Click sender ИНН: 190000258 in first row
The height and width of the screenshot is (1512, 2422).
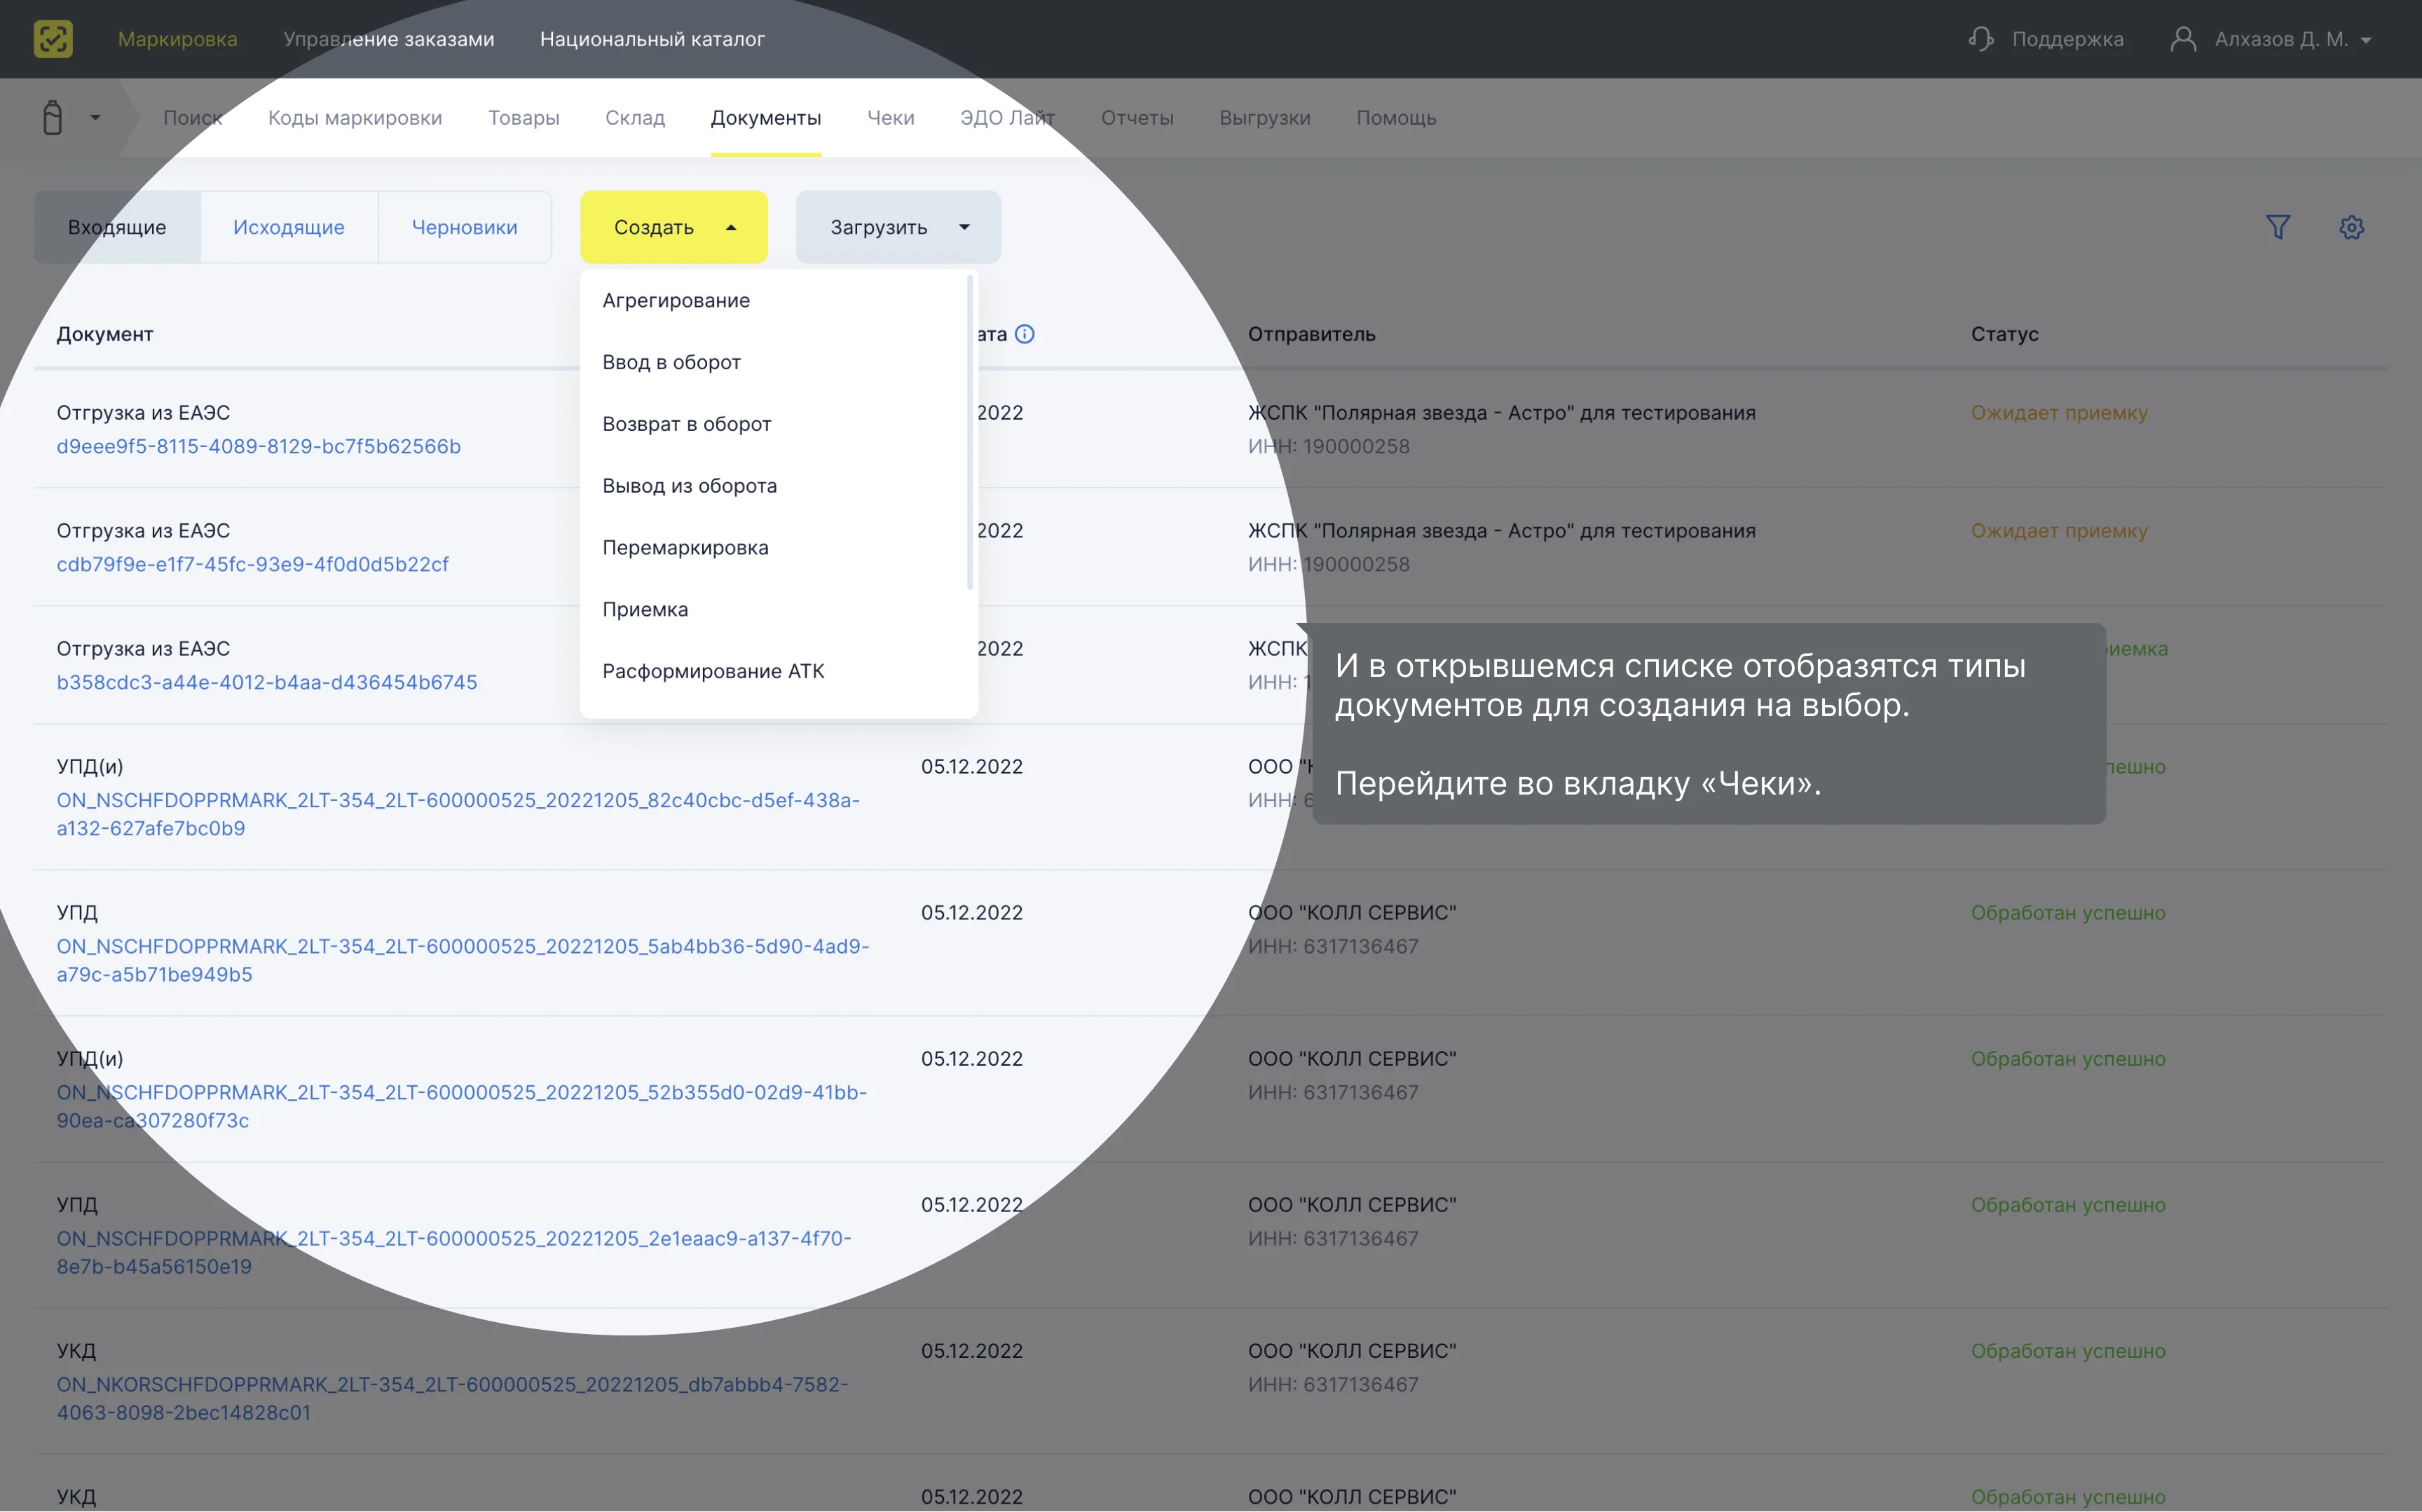(x=1329, y=446)
